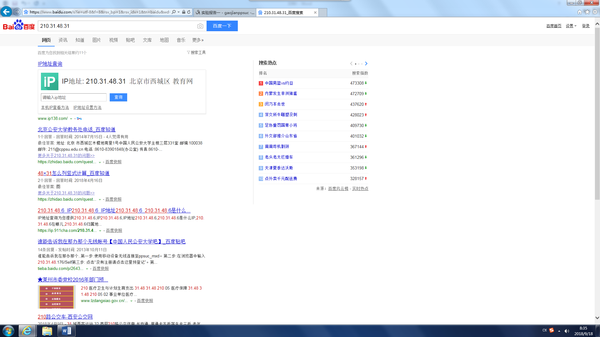Open Word from the taskbar

pyautogui.click(x=66, y=331)
